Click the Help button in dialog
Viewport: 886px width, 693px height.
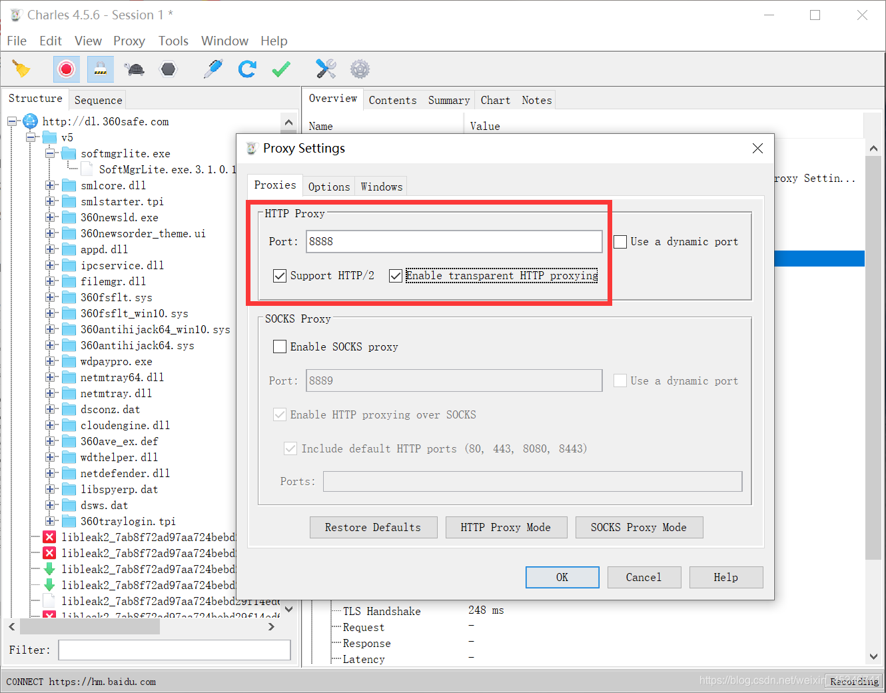point(726,577)
